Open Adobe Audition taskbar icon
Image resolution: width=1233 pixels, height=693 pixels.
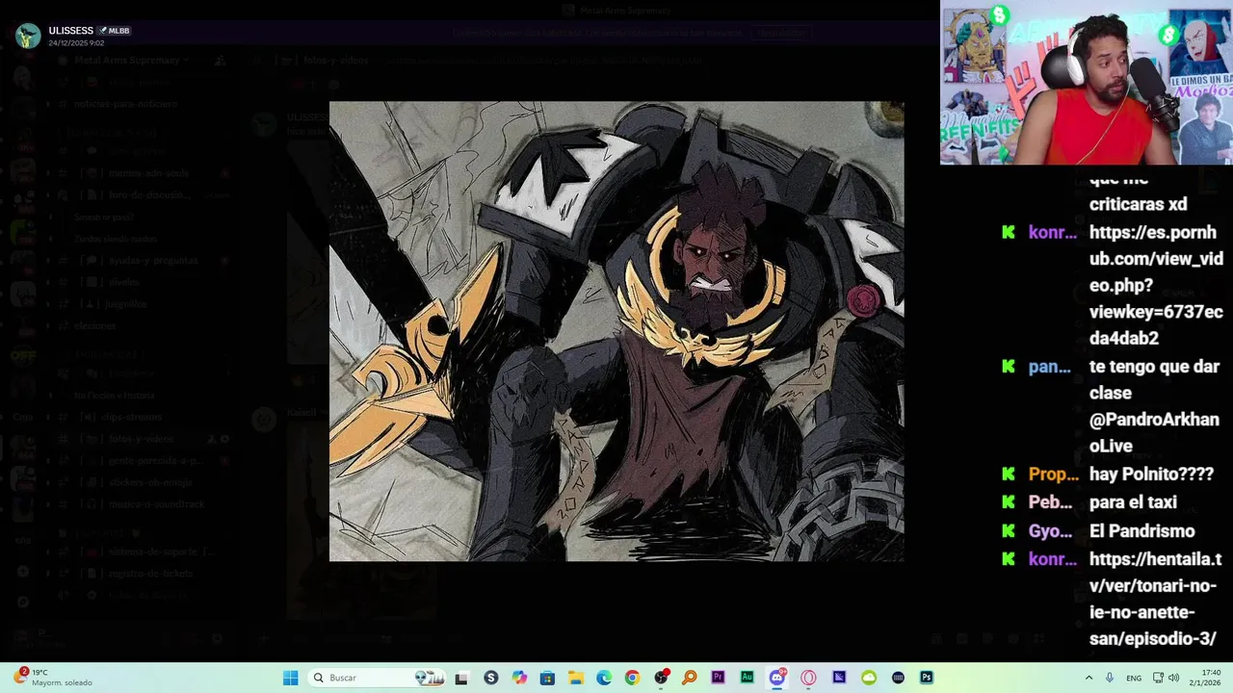coord(747,678)
